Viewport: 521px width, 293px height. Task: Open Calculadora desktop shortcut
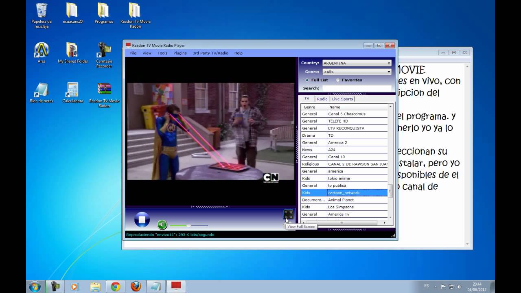click(x=73, y=93)
